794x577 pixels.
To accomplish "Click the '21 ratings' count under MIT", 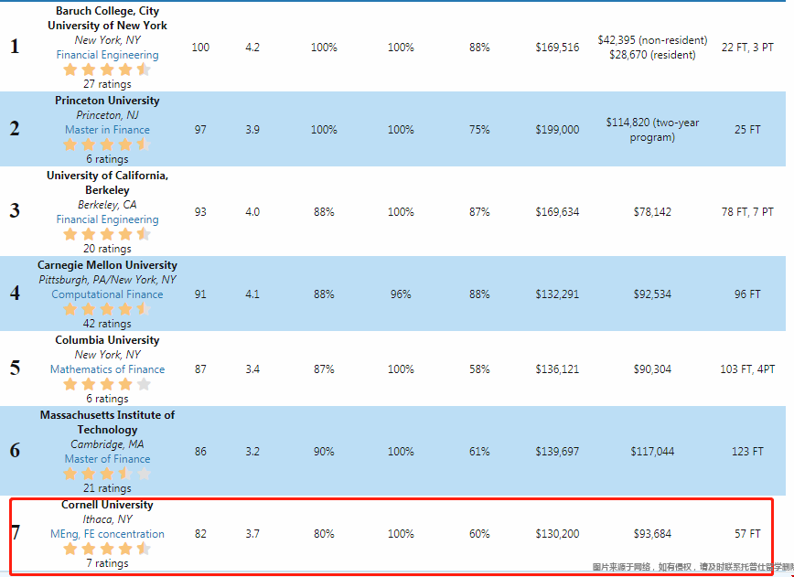I will (x=107, y=488).
